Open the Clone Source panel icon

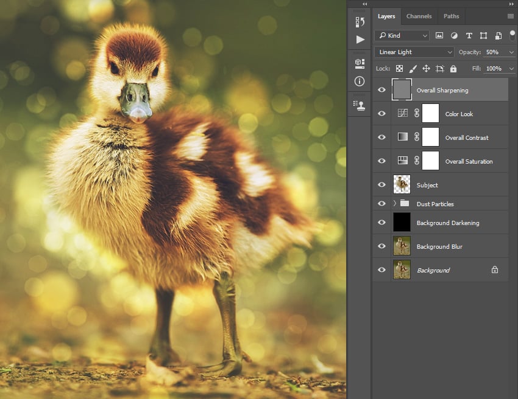pos(359,105)
